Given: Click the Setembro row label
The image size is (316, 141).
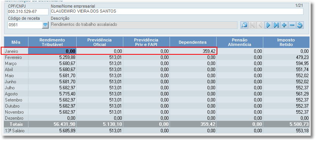Looking at the screenshot, I should point(16,100).
